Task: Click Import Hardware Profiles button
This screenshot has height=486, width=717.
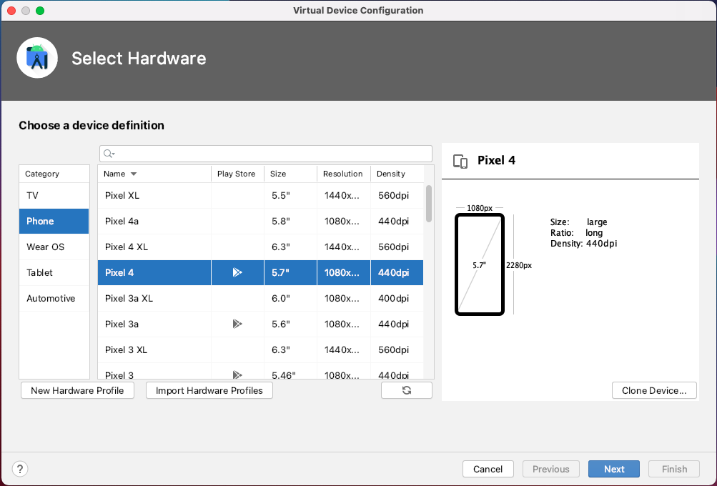Action: pos(209,390)
